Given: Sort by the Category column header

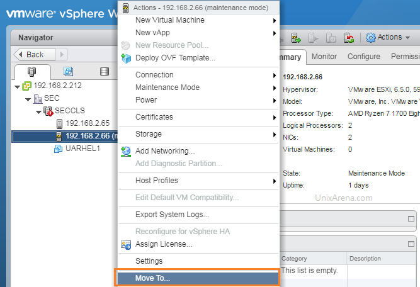Looking at the screenshot, I should 314,259.
